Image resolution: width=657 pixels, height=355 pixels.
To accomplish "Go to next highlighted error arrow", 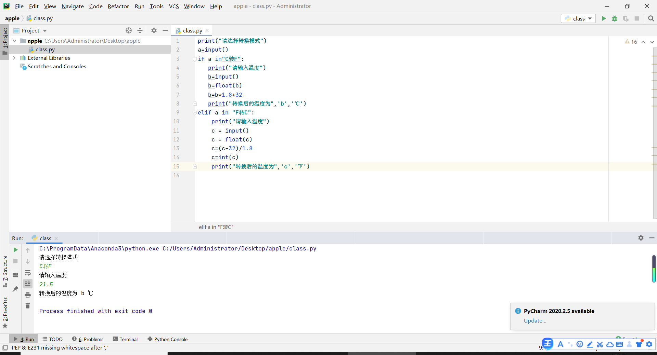I will tap(652, 42).
